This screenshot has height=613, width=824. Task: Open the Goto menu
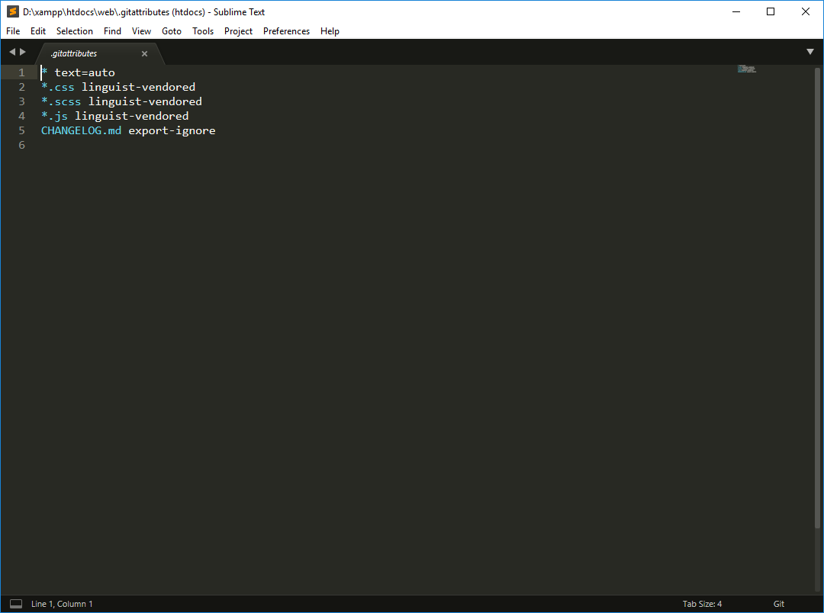(172, 31)
